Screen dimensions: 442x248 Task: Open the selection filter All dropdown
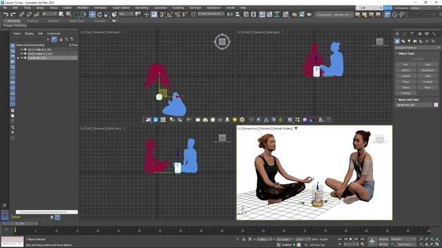tap(50, 14)
